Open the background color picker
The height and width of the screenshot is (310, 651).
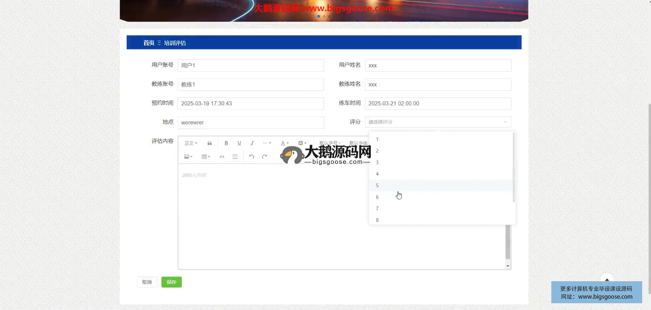pos(302,143)
